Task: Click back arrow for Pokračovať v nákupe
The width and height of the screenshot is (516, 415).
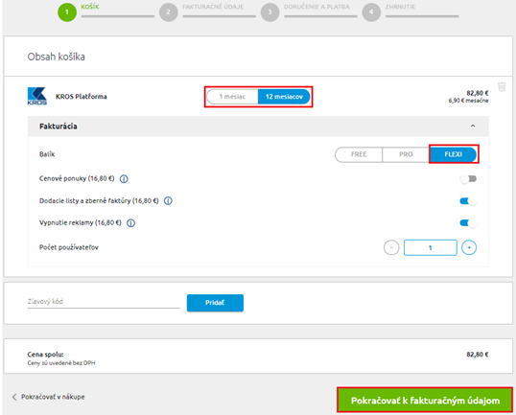Action: (x=14, y=397)
